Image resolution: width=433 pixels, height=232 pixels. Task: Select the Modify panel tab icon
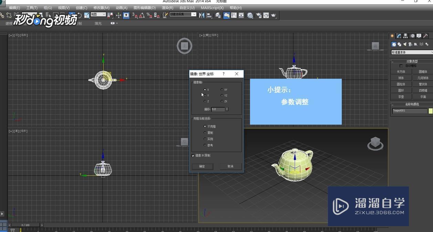point(398,36)
